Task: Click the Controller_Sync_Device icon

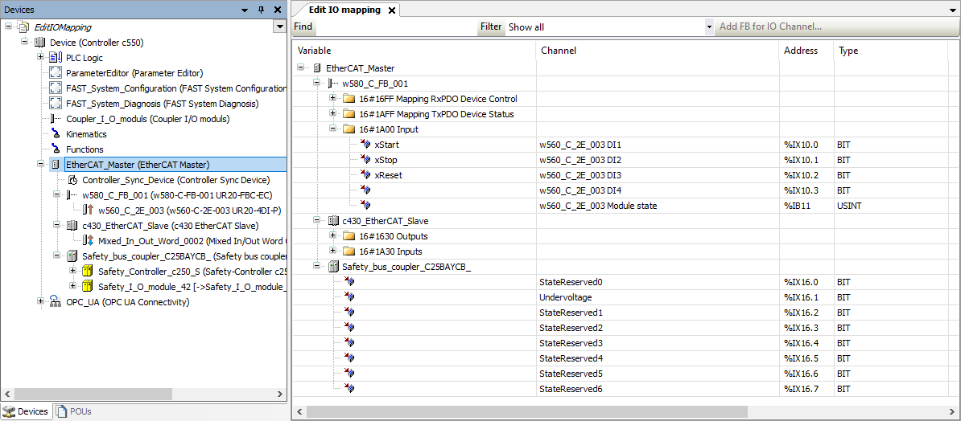Action: click(x=72, y=180)
